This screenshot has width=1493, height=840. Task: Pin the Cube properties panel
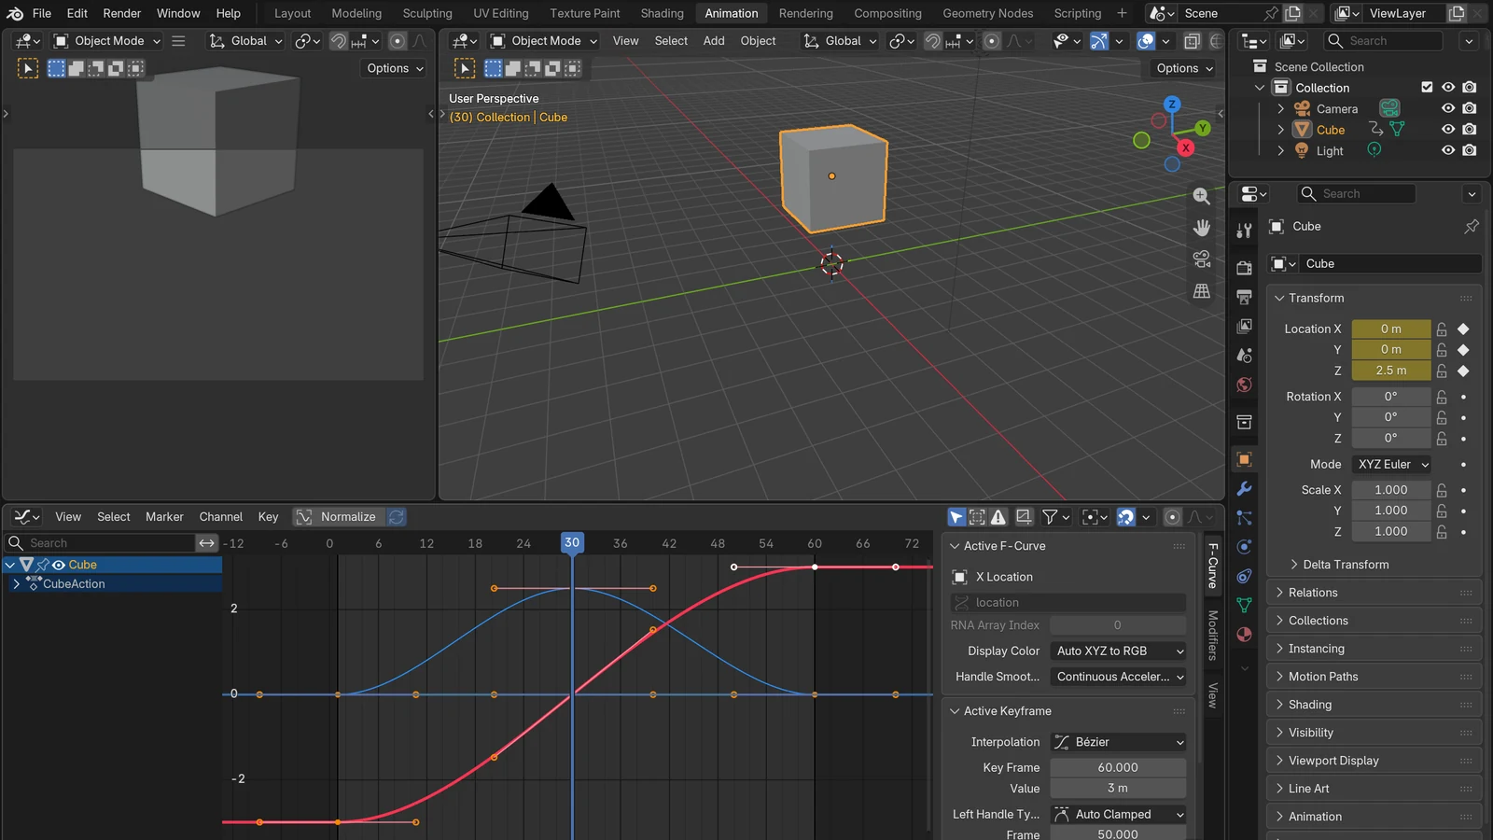tap(1472, 226)
